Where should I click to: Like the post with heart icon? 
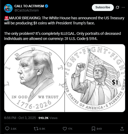[65, 129]
